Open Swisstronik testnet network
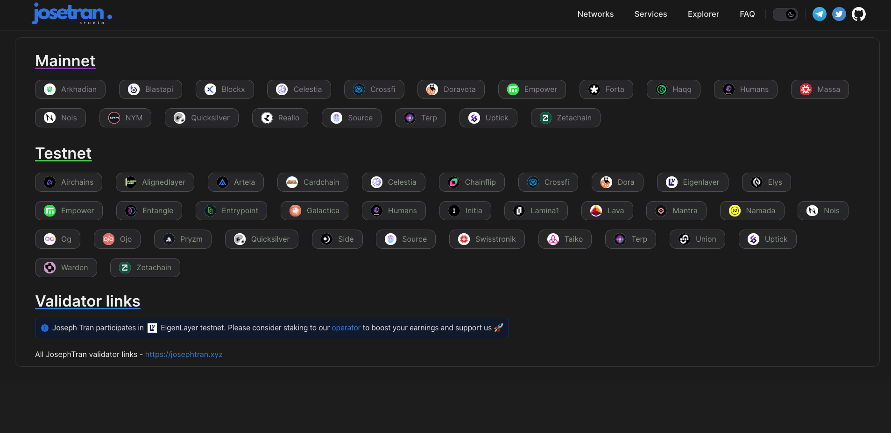891x433 pixels. click(487, 239)
